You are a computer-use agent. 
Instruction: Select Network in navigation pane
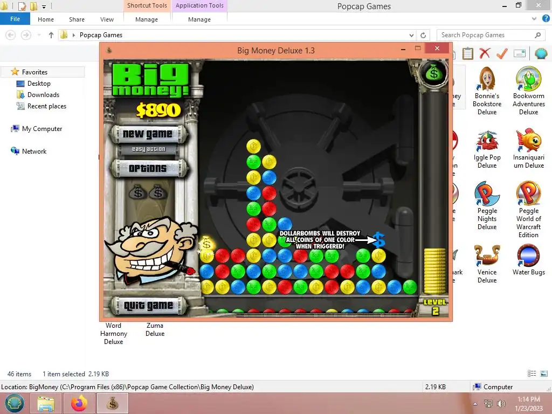(x=34, y=151)
